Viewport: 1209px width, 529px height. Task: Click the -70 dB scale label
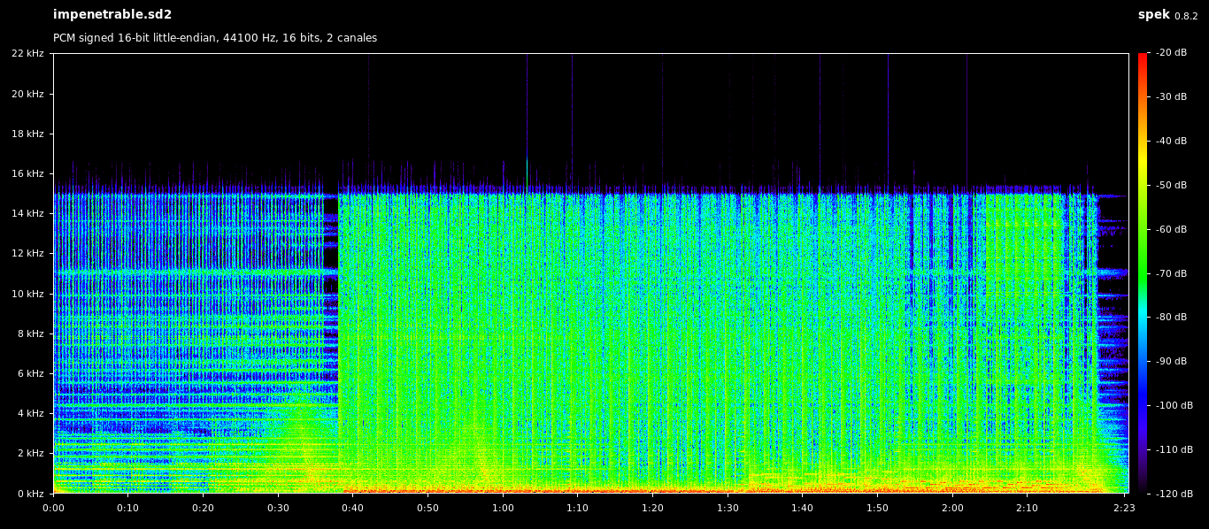pos(1172,274)
